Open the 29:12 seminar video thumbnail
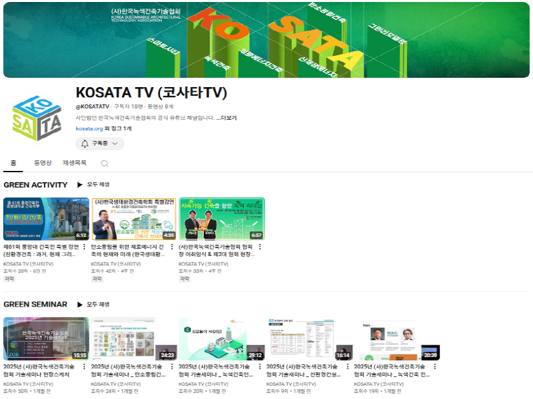The height and width of the screenshot is (399, 533). click(222, 338)
